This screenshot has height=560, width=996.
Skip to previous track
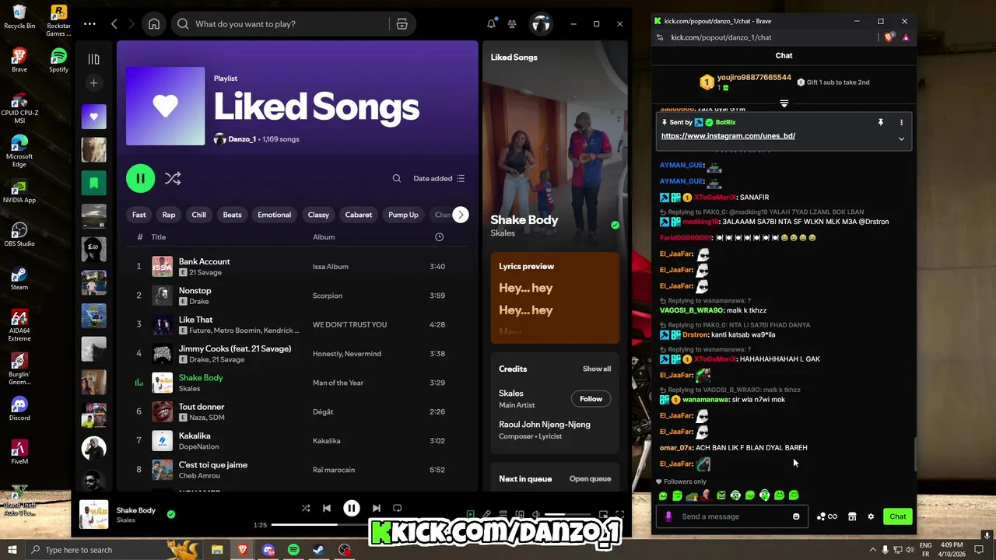tap(327, 508)
